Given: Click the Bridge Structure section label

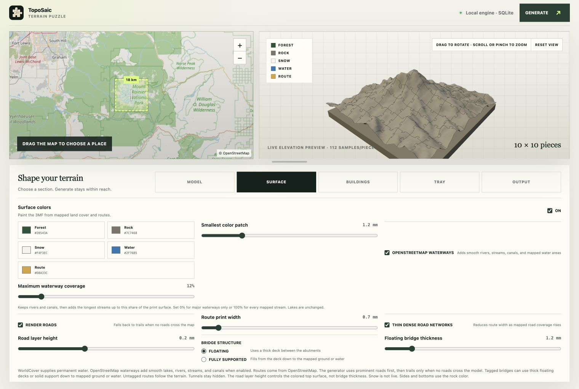Looking at the screenshot, I should tap(221, 343).
